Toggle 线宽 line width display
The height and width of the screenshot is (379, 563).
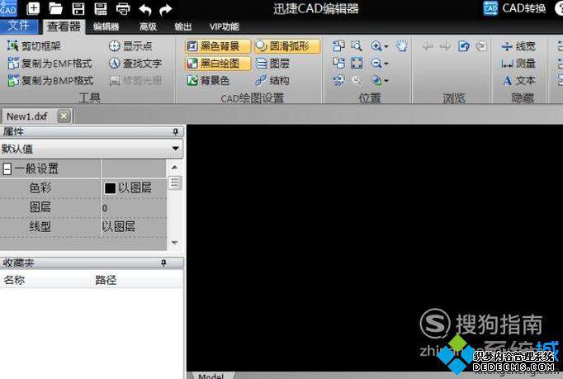[518, 46]
